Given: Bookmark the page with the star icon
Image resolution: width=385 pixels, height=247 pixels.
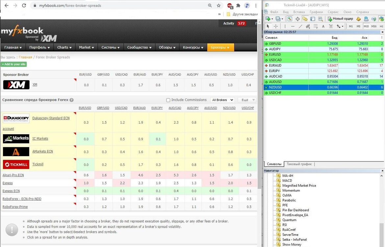Looking at the screenshot, I should pyautogui.click(x=218, y=5).
